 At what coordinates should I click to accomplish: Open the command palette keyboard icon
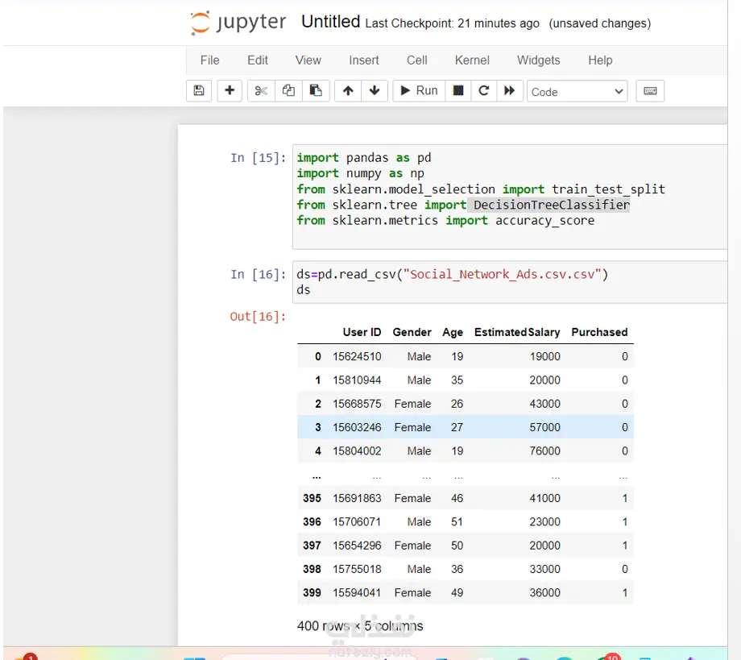[650, 91]
